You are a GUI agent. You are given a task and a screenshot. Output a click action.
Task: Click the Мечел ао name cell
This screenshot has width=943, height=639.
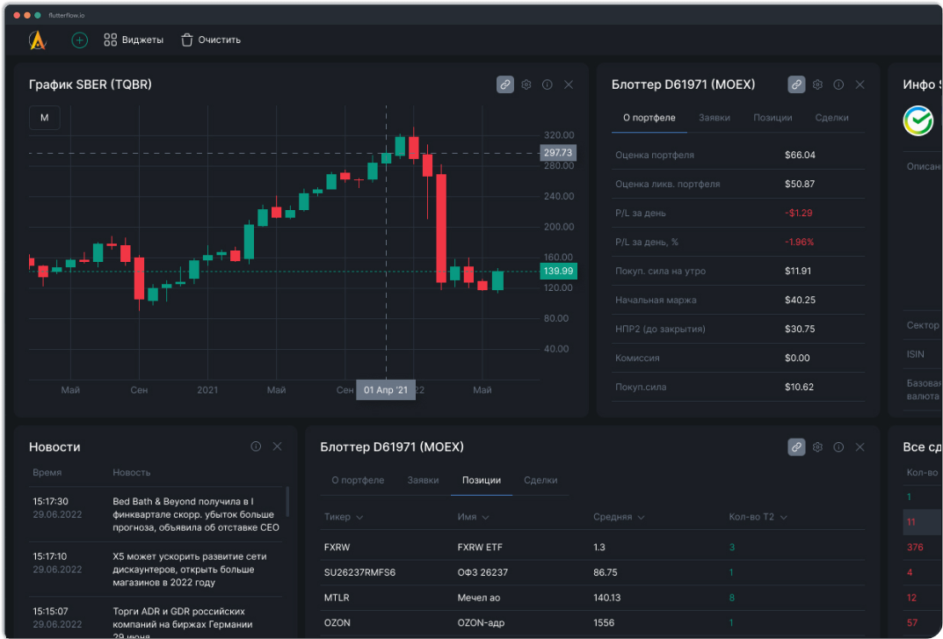point(479,598)
